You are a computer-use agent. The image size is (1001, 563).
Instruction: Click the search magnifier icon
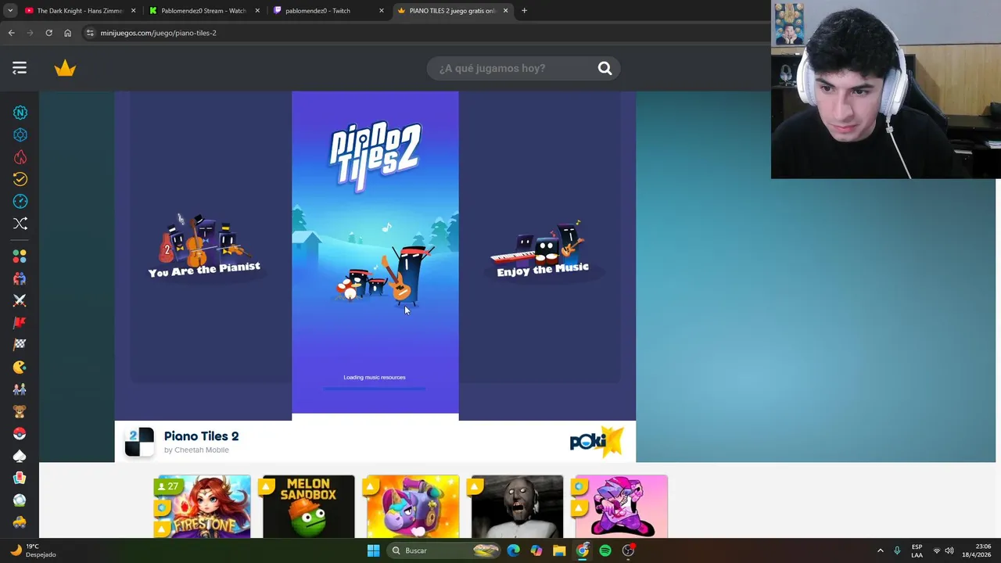(x=605, y=68)
